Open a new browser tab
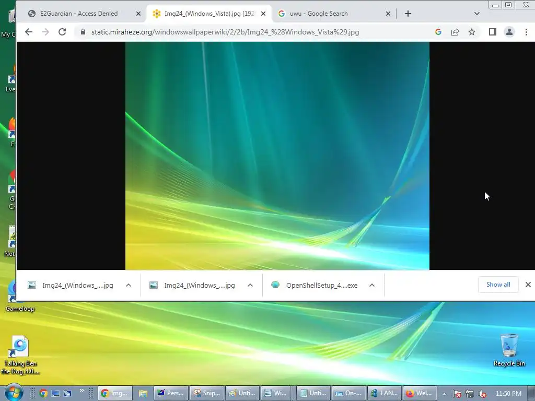This screenshot has width=535, height=401. pyautogui.click(x=408, y=14)
